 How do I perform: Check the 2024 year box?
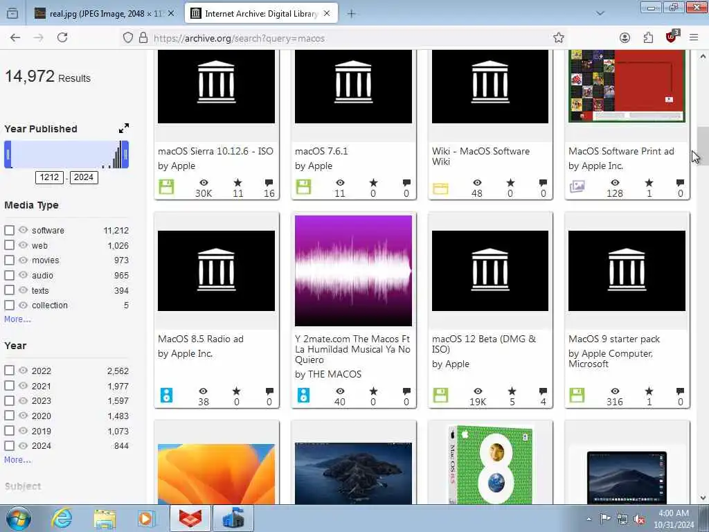click(x=9, y=445)
